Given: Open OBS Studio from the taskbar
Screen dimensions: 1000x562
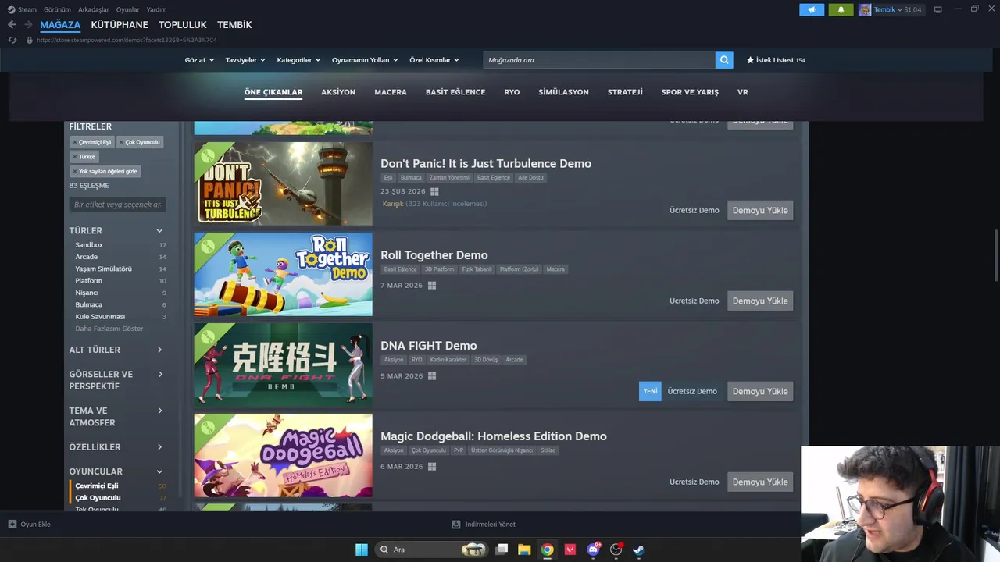Looking at the screenshot, I should coord(616,550).
